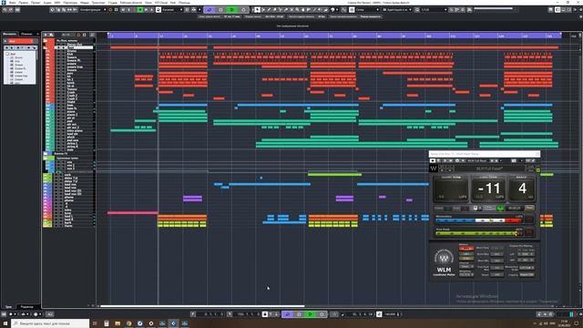Switch to the Трек tab at bottom left
The height and width of the screenshot is (328, 583).
(8, 307)
